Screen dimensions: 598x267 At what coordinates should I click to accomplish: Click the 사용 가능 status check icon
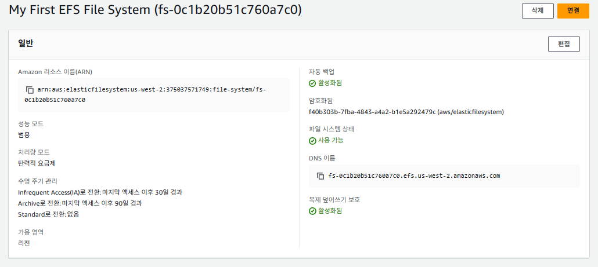[x=312, y=140]
